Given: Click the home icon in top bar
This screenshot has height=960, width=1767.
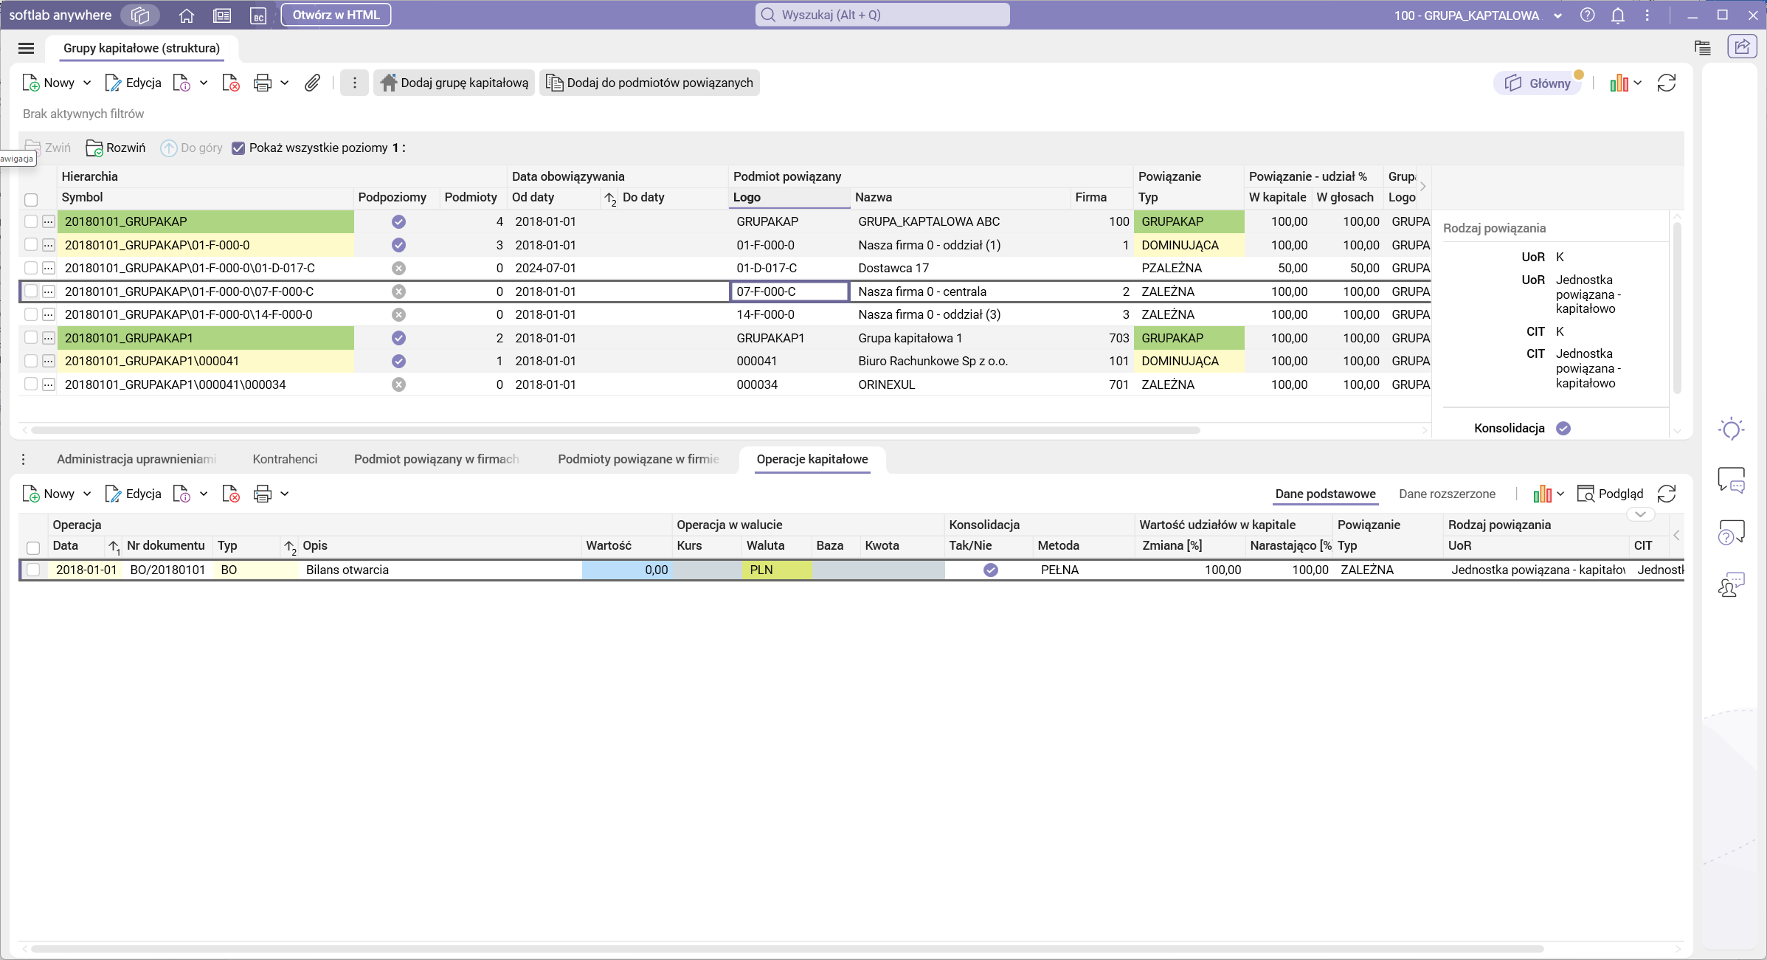Looking at the screenshot, I should click(x=187, y=15).
